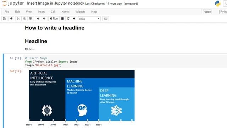Click the In [12] prompt
Screen dimensions: 227x128
coord(16,58)
